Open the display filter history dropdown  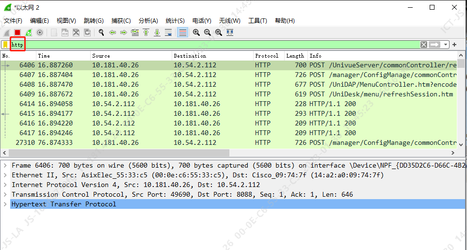pyautogui.click(x=445, y=45)
